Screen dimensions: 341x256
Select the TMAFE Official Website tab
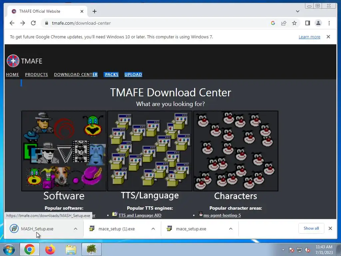click(x=47, y=11)
